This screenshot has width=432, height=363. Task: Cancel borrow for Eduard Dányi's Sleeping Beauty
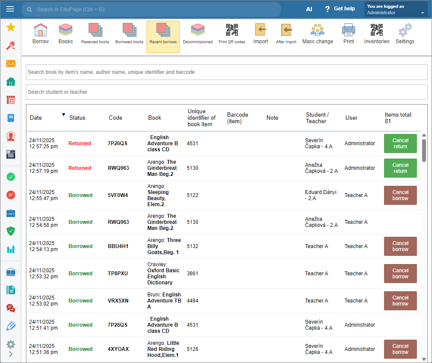[x=400, y=195]
